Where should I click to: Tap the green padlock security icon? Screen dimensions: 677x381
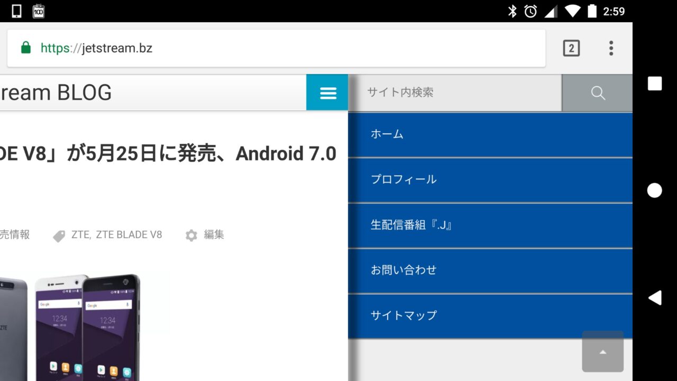click(25, 48)
